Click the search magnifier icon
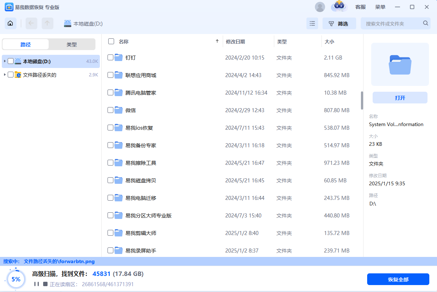The width and height of the screenshot is (437, 292). point(426,23)
